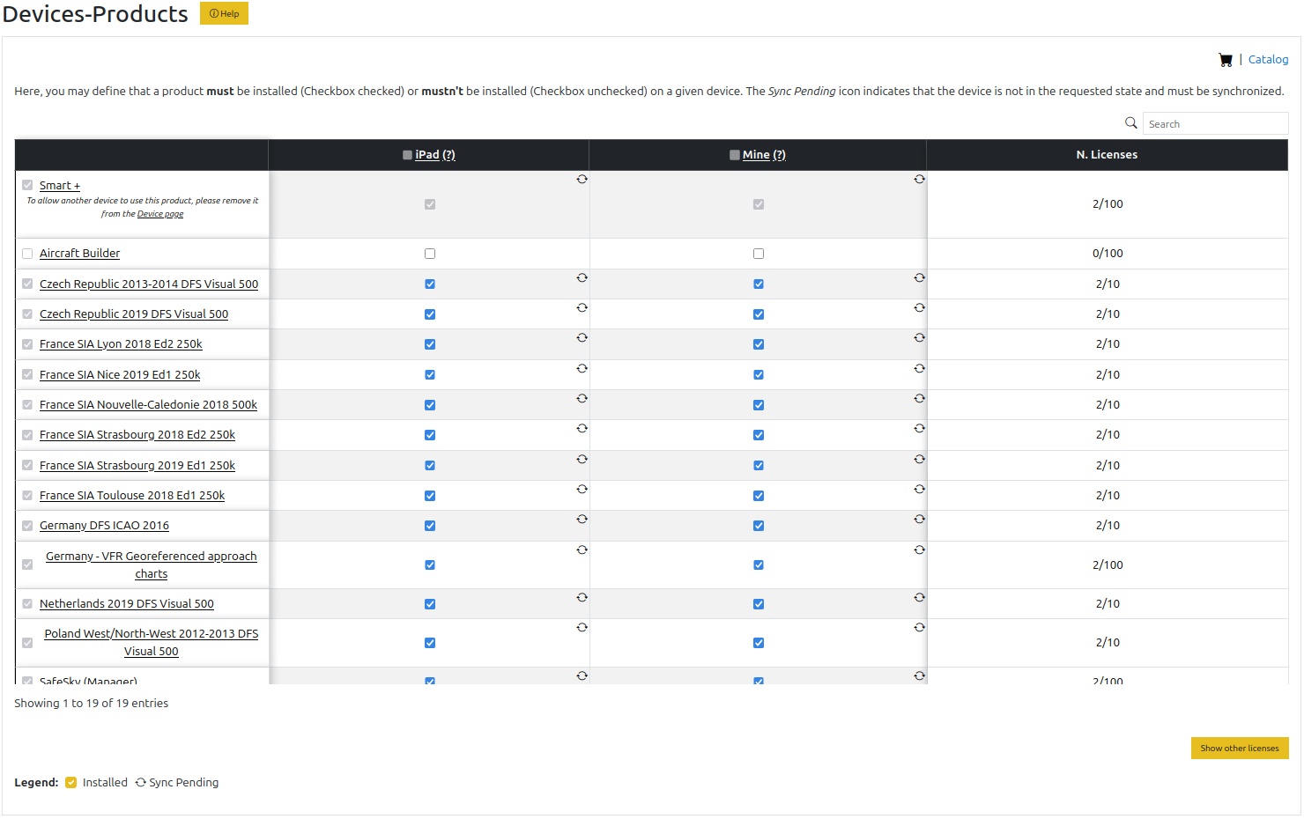The image size is (1304, 819).
Task: Click the Showing 1 to 19 entries text
Action: click(92, 704)
